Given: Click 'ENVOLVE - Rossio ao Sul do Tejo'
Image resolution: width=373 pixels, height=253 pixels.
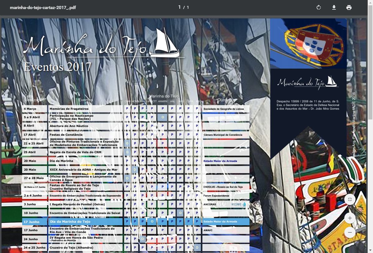Looking at the screenshot, I should [x=223, y=187].
